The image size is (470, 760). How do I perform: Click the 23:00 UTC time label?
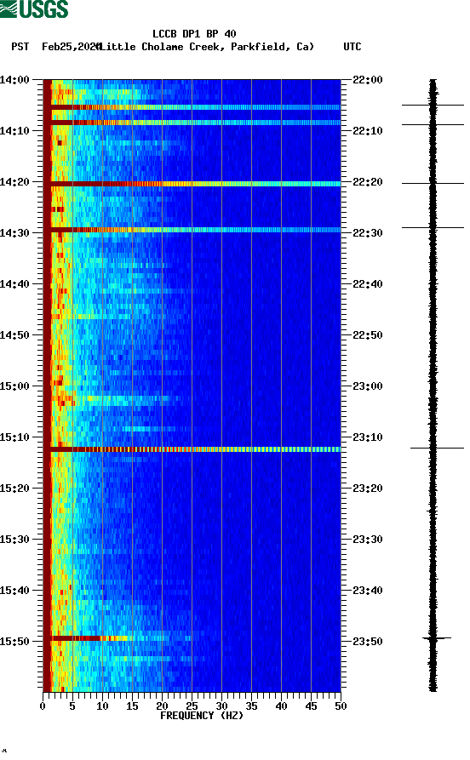click(368, 386)
